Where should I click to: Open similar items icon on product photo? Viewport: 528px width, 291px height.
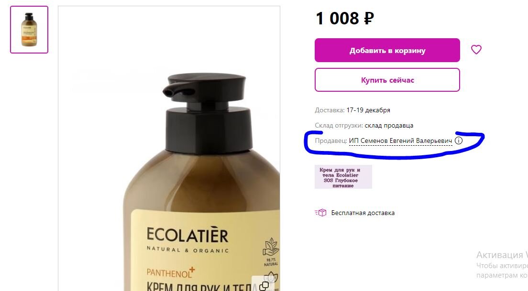(264, 286)
